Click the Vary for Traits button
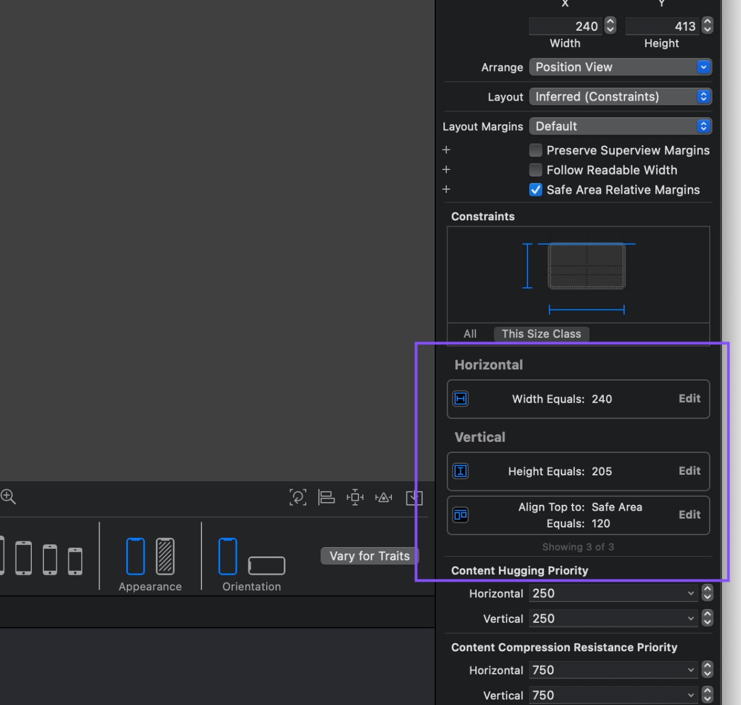741x705 pixels. pyautogui.click(x=369, y=556)
